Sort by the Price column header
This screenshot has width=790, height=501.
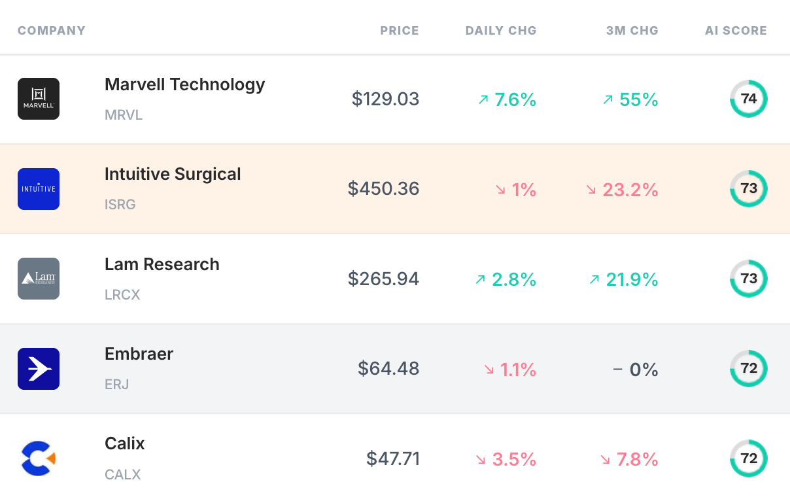[x=400, y=31]
